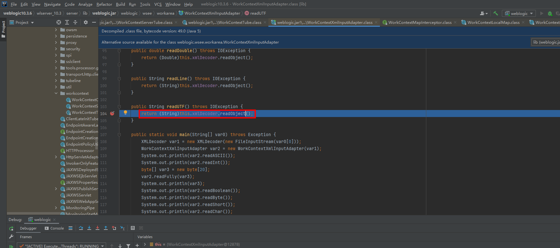Expand the persistence folder
This screenshot has width=560, height=248.
click(56, 36)
